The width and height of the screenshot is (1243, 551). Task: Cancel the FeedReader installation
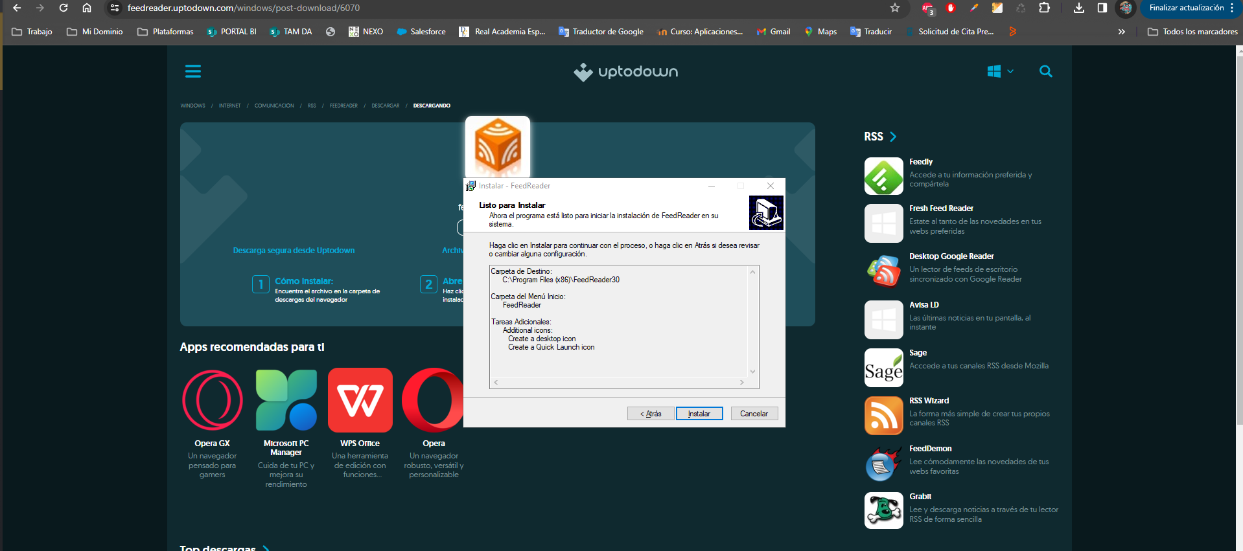(754, 414)
